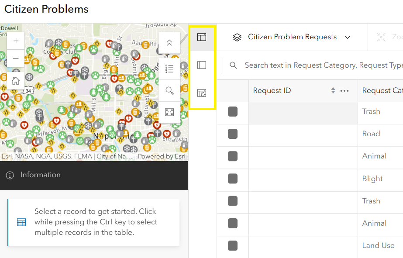Select the first Trash request checkbox
The image size is (403, 258).
pyautogui.click(x=233, y=112)
